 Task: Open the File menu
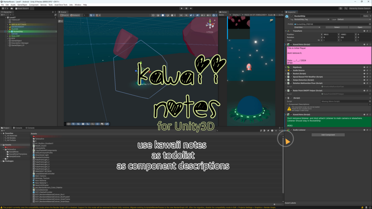(2, 5)
